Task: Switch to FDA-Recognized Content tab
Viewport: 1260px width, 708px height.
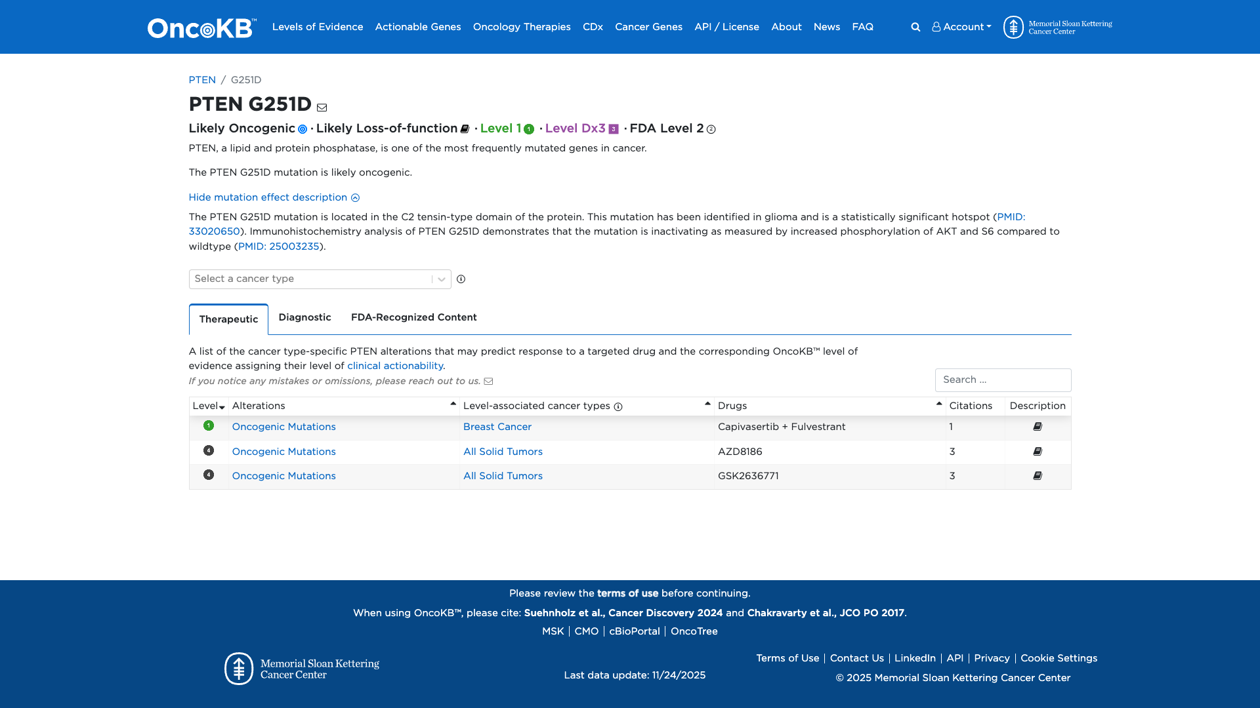Action: click(413, 317)
